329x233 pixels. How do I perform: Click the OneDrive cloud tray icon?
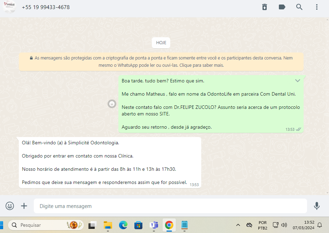coord(249,225)
